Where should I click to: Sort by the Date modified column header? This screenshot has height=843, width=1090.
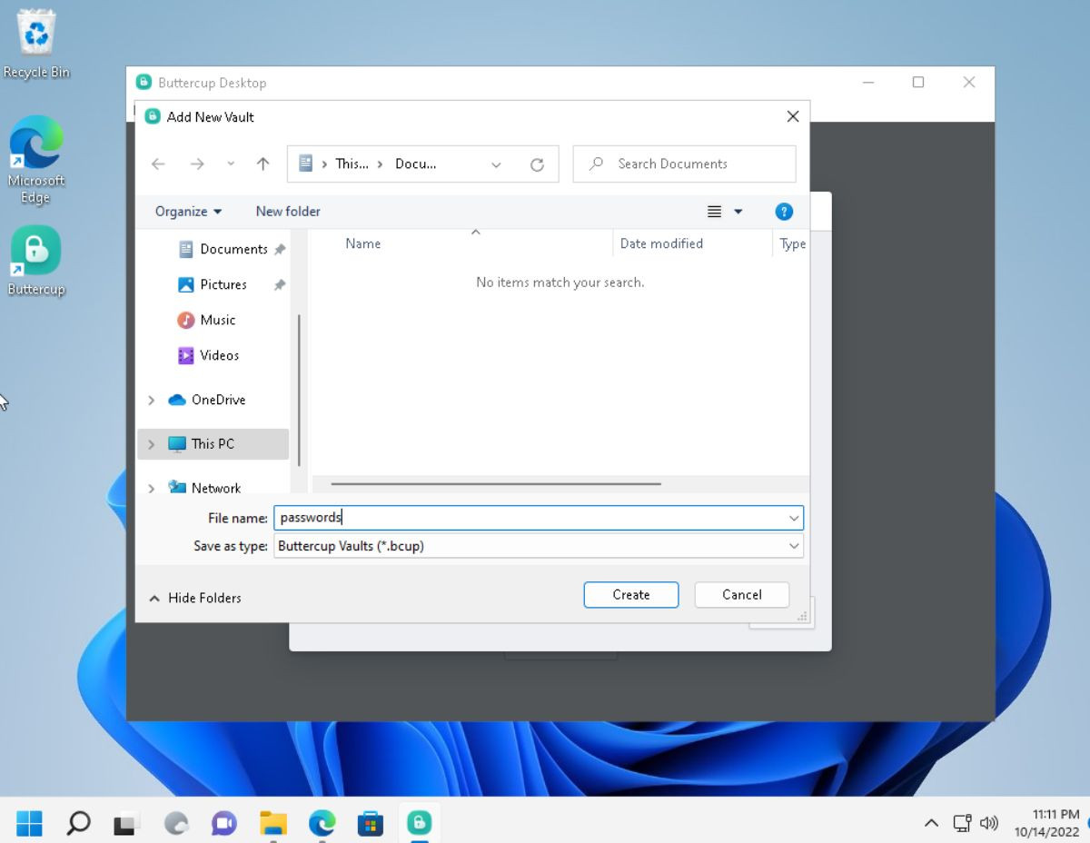[661, 243]
